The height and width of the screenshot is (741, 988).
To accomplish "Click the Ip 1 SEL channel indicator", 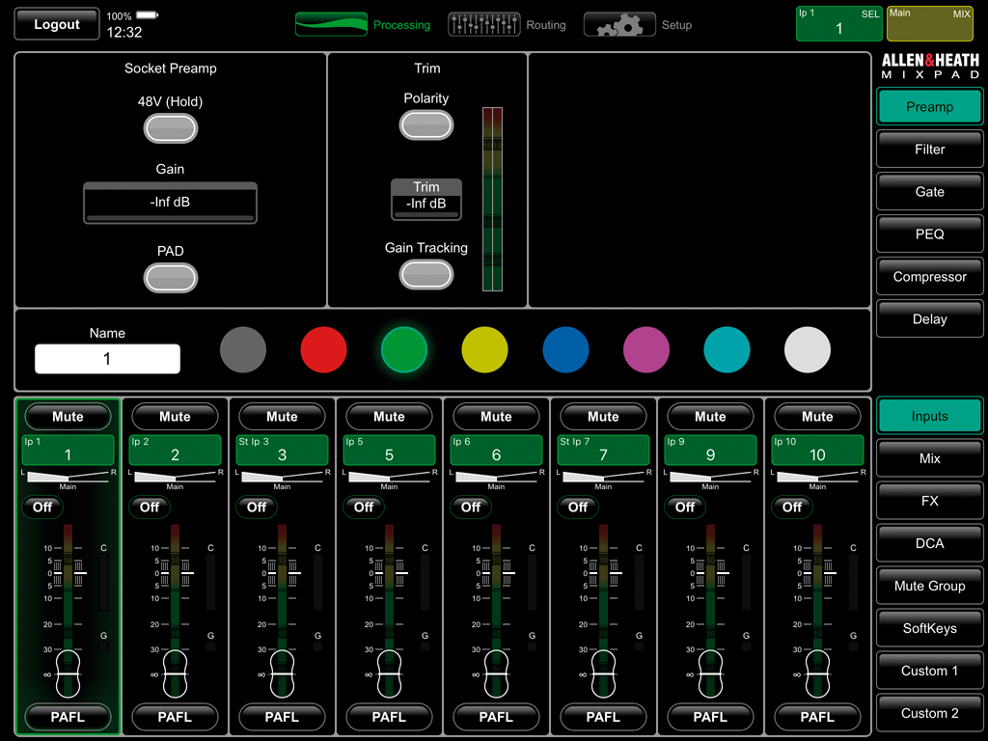I will 837,23.
